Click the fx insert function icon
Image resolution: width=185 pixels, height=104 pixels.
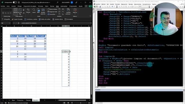18,23
